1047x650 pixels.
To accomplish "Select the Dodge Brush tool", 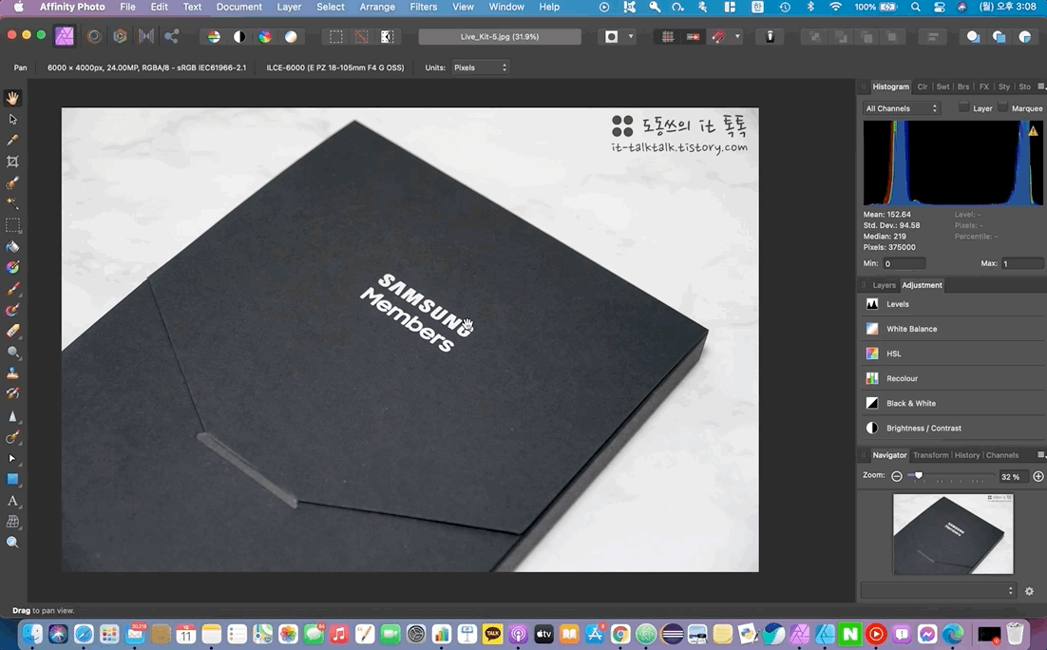I will (x=12, y=352).
